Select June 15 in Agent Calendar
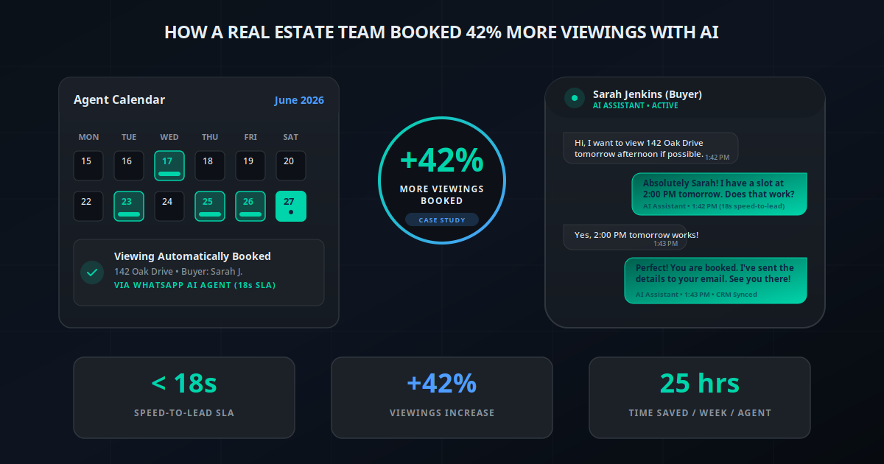Screen dimensions: 884x464 pos(88,166)
